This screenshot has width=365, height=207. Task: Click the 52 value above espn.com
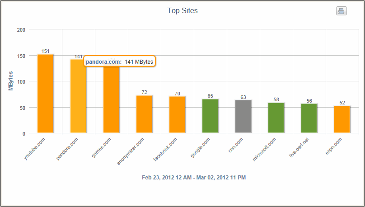[x=342, y=103]
